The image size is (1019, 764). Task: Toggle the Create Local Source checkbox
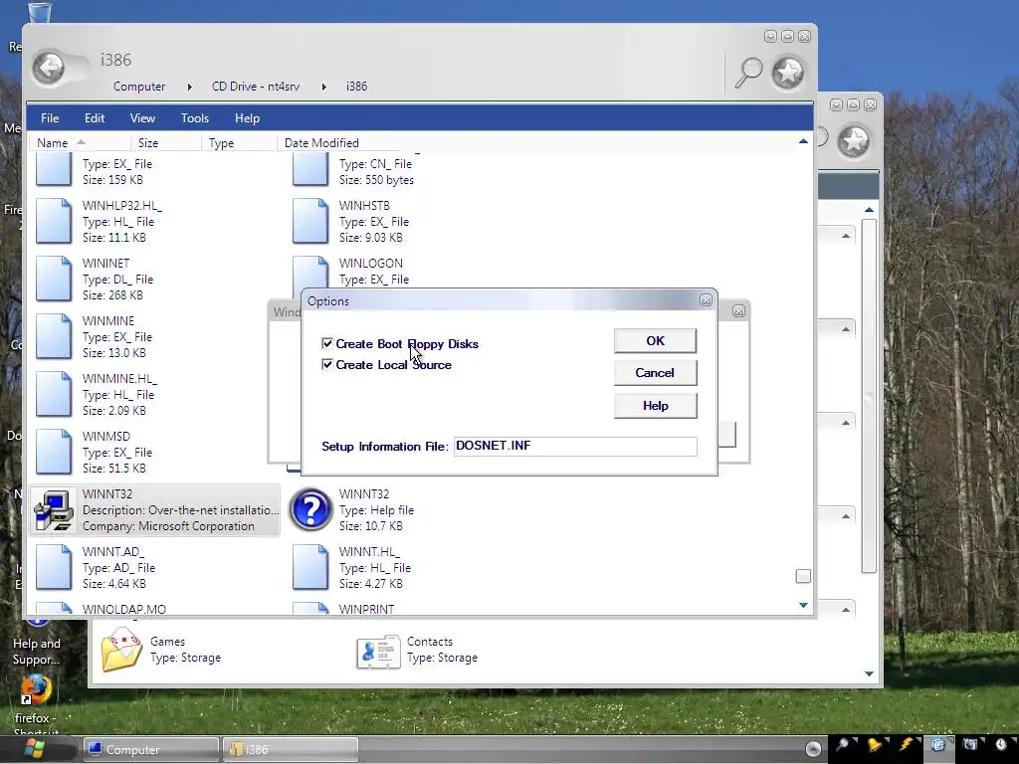[x=326, y=364]
